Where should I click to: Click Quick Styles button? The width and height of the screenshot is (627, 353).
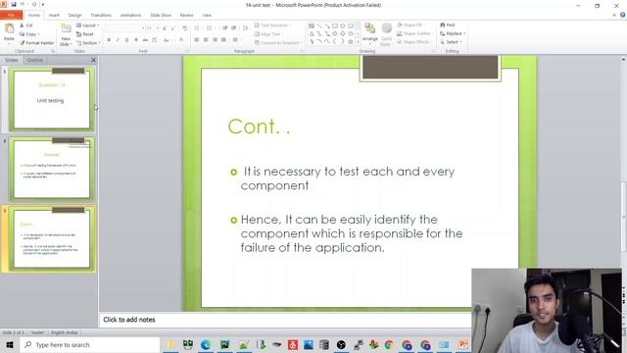[386, 34]
